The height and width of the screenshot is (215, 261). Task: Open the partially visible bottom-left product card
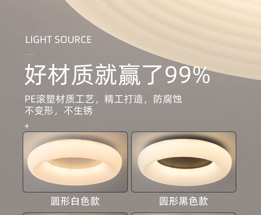click(x=75, y=214)
